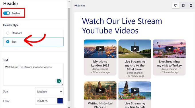This screenshot has width=195, height=108.
Task: Play the My trip to London 2023 video
Action: coord(100,49)
